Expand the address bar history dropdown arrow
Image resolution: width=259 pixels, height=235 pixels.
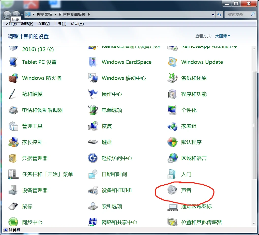coord(213,14)
